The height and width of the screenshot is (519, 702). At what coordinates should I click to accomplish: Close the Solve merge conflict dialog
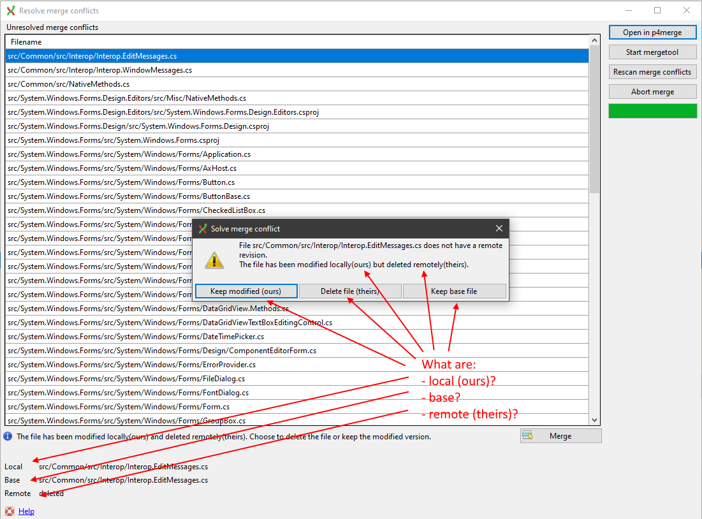click(x=499, y=228)
